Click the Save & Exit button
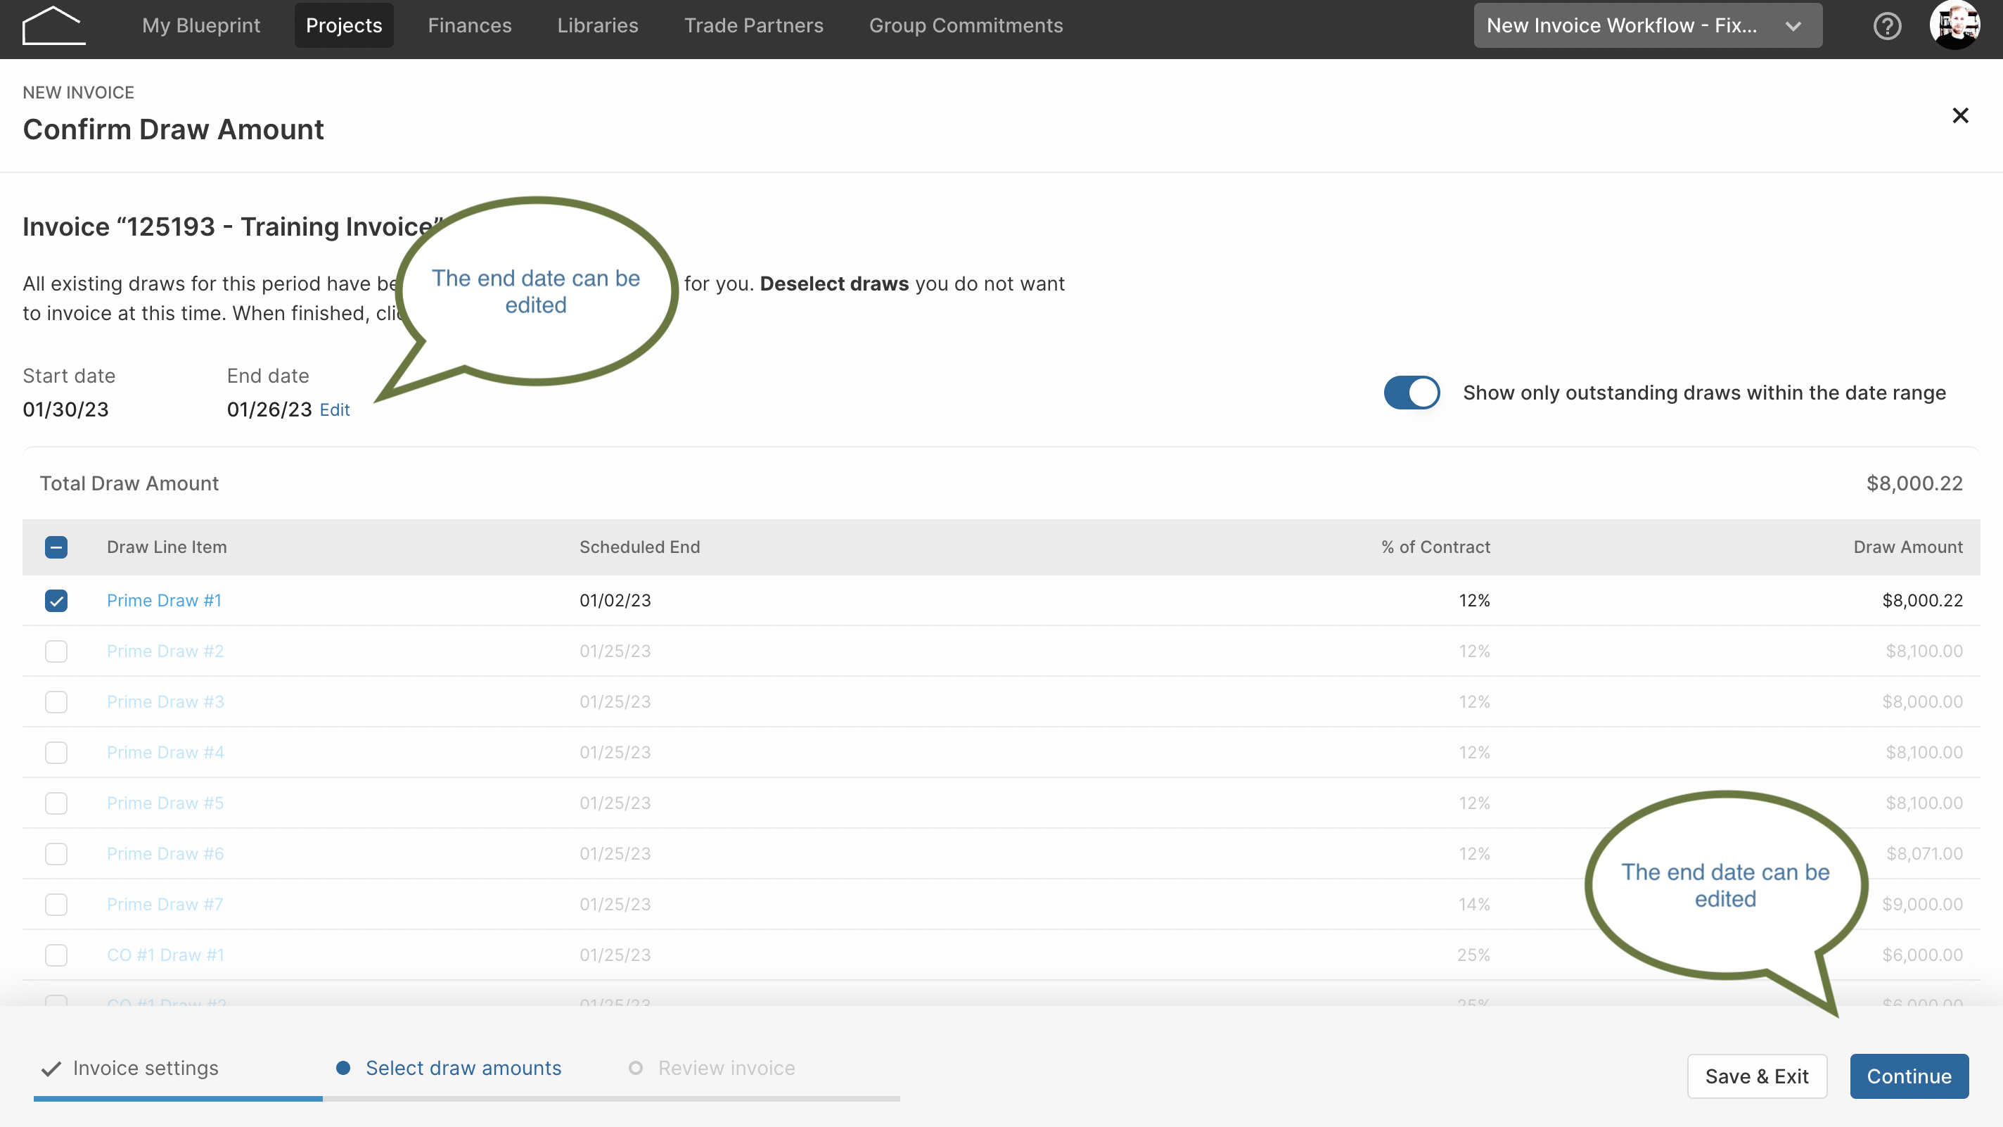Image resolution: width=2003 pixels, height=1127 pixels. coord(1757,1076)
